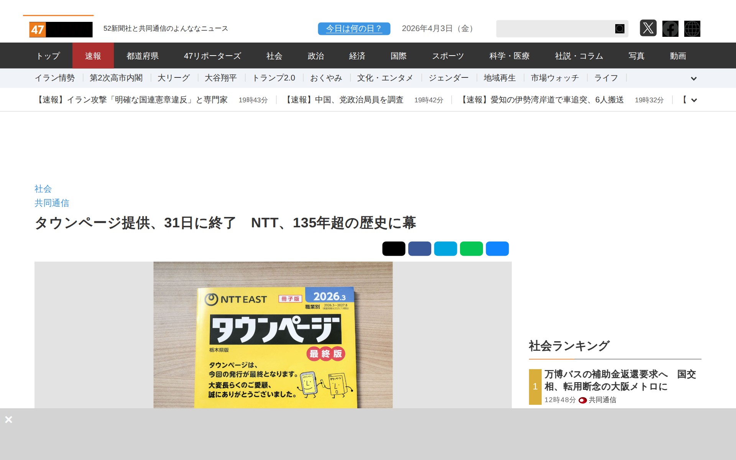Screen dimensions: 736x460
Task: Open the 都道府県 navigation menu item
Action: click(x=143, y=56)
